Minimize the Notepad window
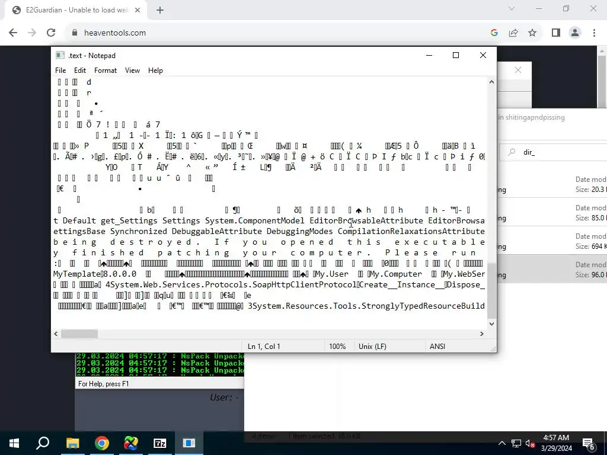Viewport: 607px width, 455px height. [x=429, y=55]
